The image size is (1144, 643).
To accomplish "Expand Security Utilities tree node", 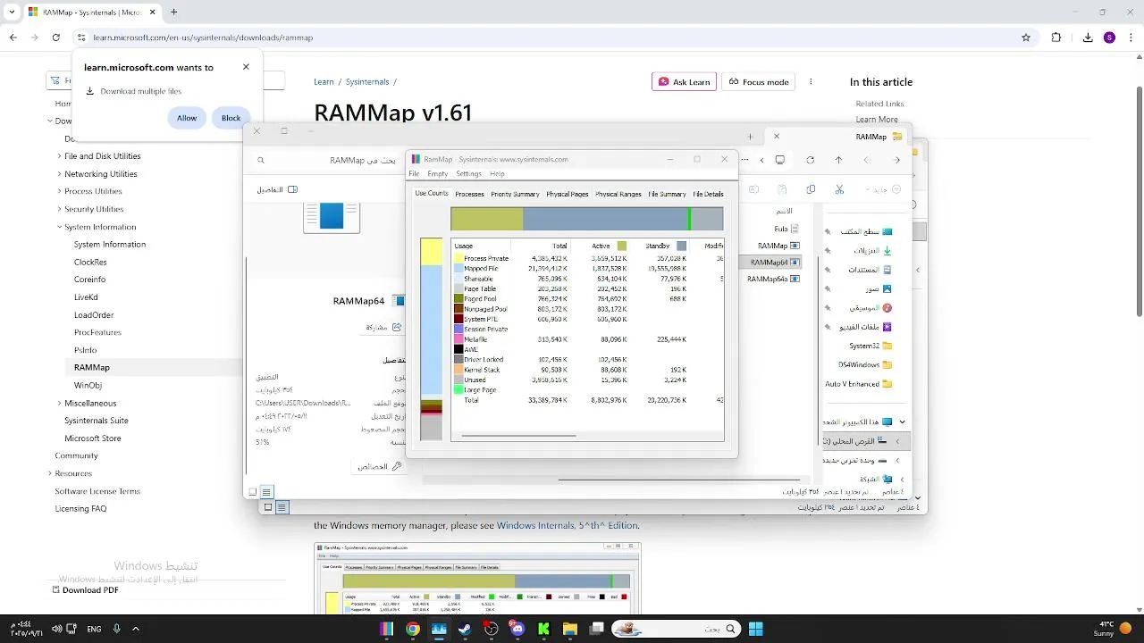I will pos(60,209).
